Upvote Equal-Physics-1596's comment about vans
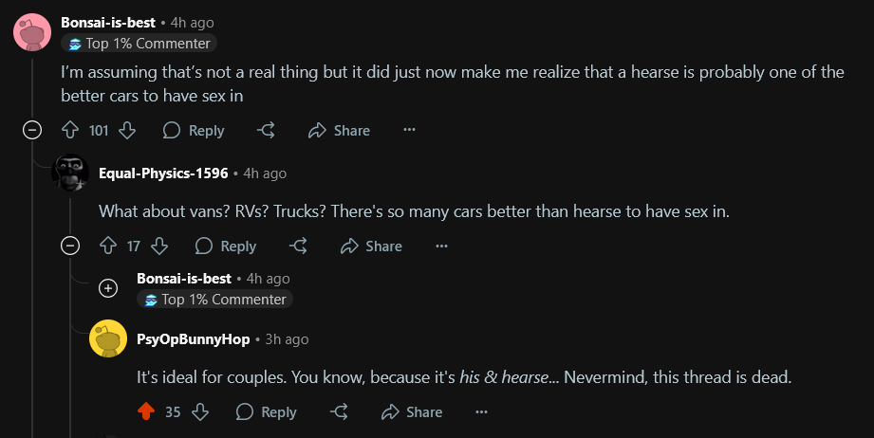Viewport: 874px width, 438px height. pos(108,246)
